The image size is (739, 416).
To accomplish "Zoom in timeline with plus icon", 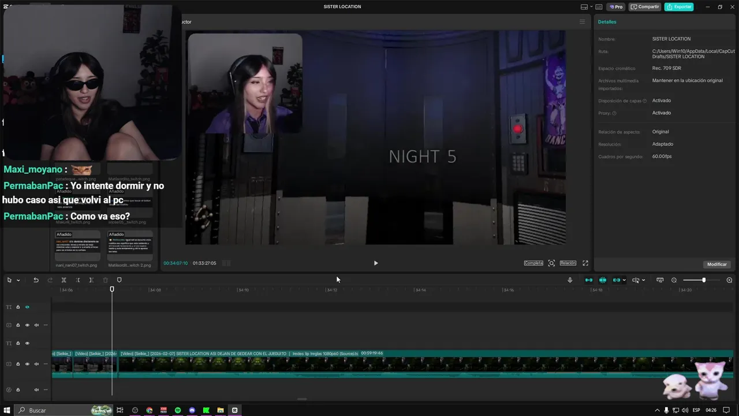I will coord(729,280).
